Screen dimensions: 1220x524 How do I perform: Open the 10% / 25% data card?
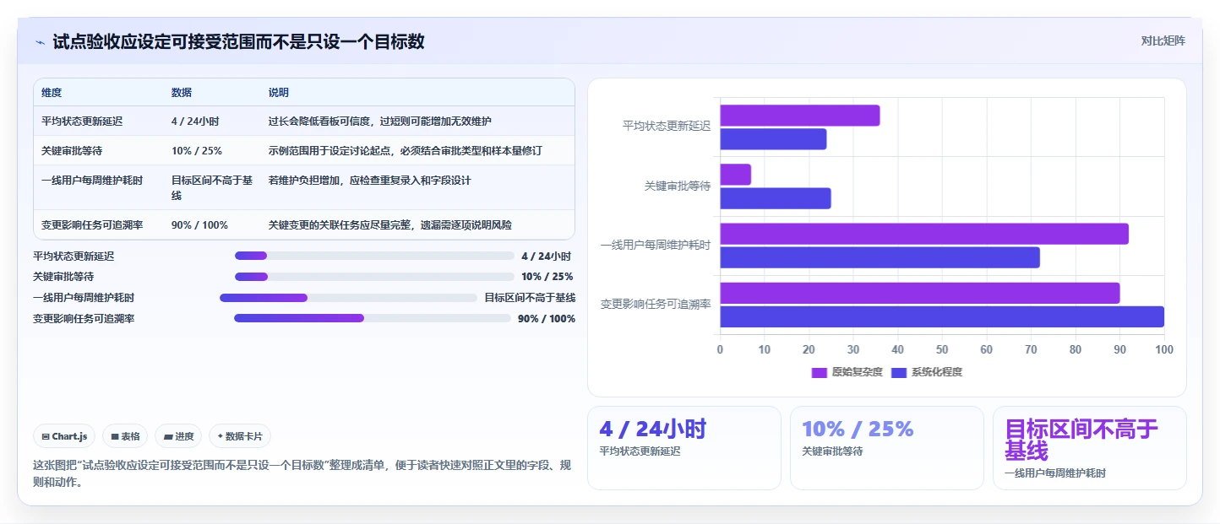886,448
